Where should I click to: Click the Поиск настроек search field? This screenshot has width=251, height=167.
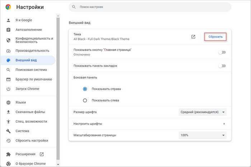(x=150, y=7)
